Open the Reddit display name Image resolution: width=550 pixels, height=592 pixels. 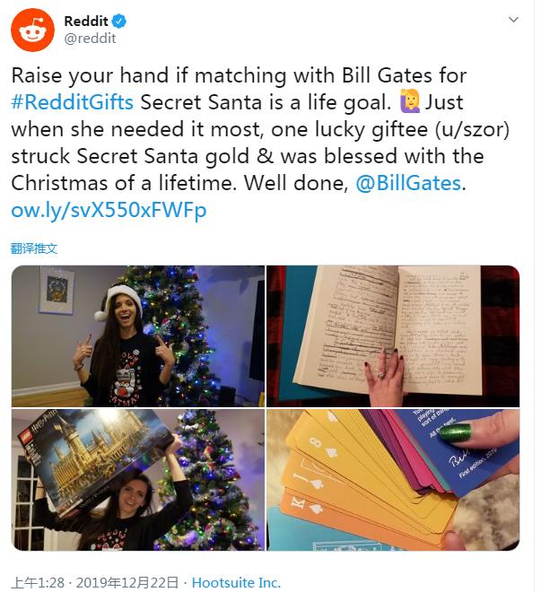[x=86, y=22]
